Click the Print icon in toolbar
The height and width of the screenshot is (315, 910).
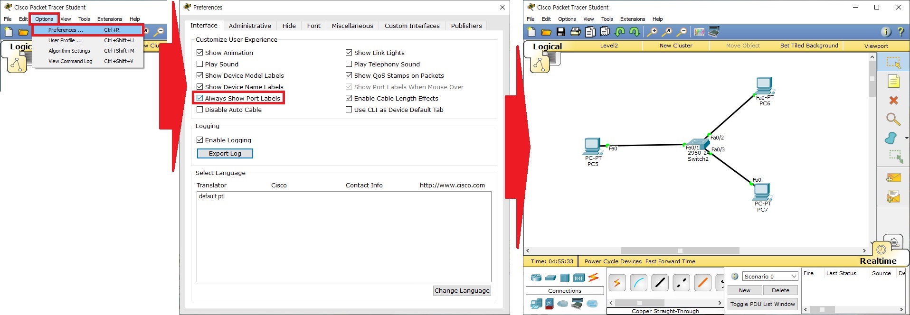coord(576,32)
